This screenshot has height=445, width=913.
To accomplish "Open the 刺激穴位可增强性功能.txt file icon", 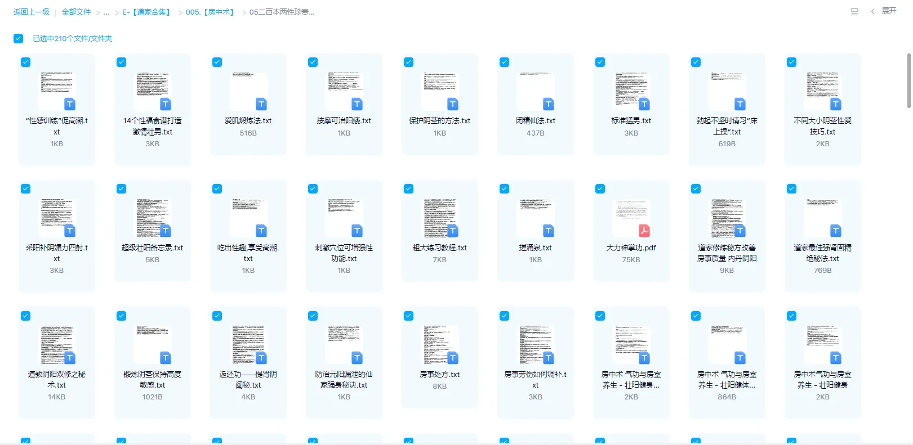I will [x=344, y=218].
